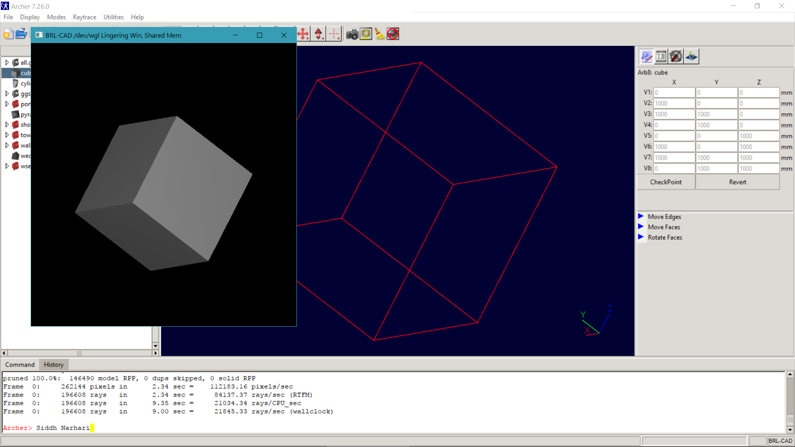Click the red abort raytrace icon
The width and height of the screenshot is (795, 447).
click(393, 34)
